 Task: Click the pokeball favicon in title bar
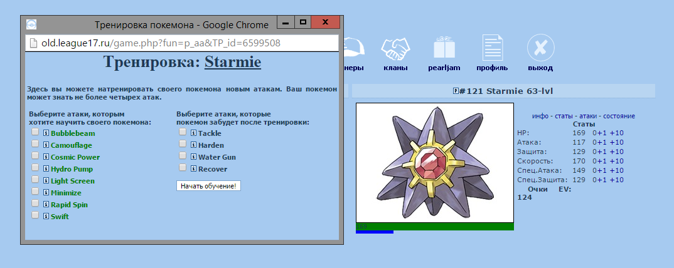[x=31, y=24]
